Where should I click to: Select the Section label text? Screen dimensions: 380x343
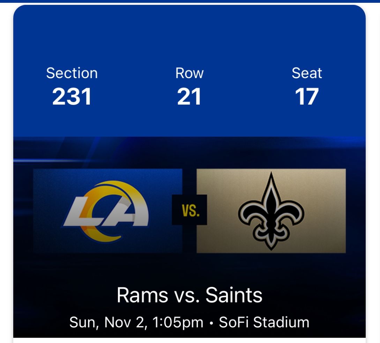[x=72, y=73]
